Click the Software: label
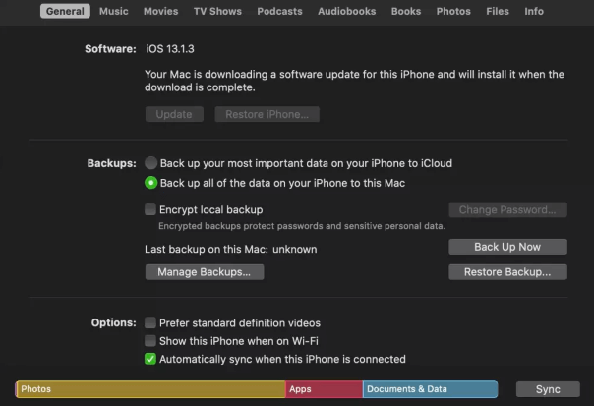 tap(110, 49)
